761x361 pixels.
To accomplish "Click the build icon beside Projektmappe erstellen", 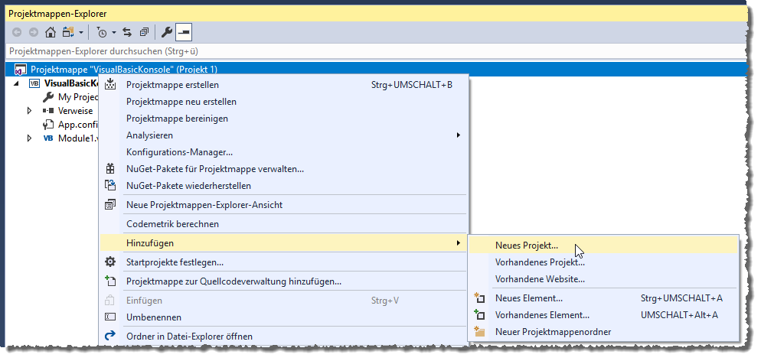I will [111, 84].
